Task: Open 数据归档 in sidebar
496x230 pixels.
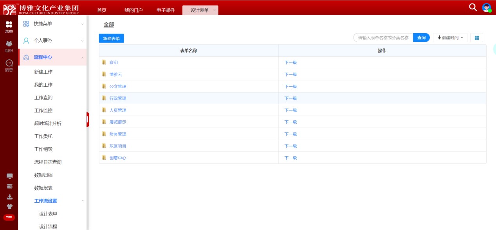Action: click(x=43, y=175)
